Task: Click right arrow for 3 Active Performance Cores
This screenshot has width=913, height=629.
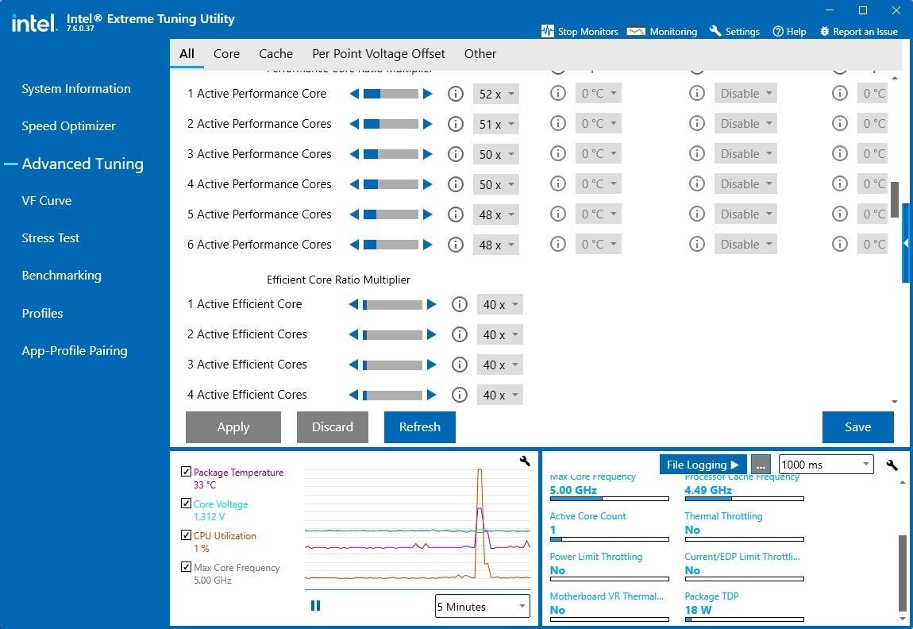Action: coord(428,154)
